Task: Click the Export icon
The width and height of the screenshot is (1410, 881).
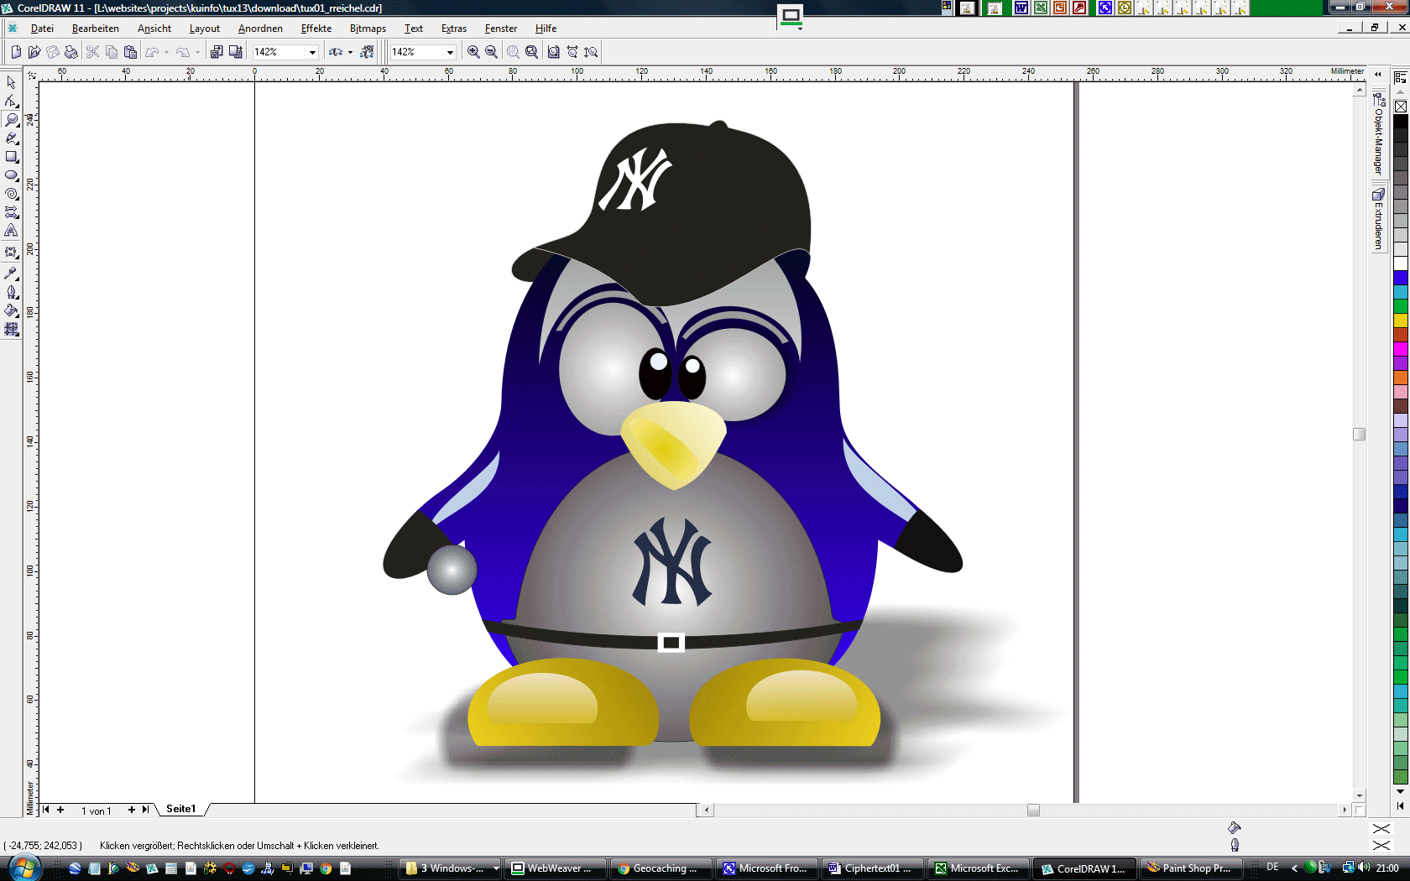Action: (236, 52)
